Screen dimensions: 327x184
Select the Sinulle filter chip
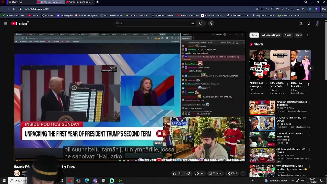tap(288, 35)
